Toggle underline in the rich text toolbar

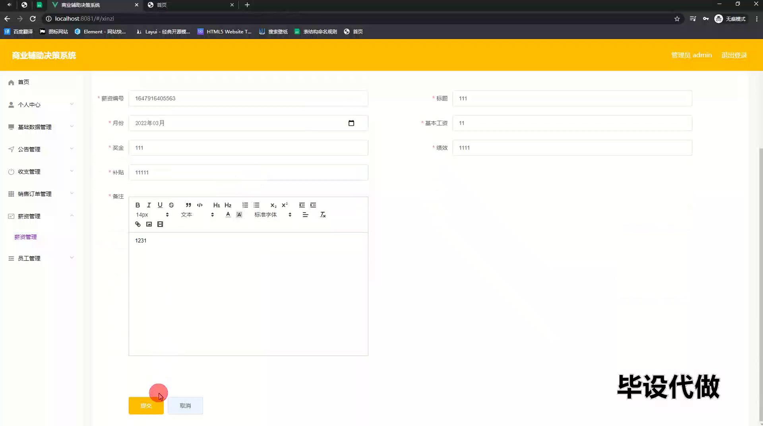(160, 205)
